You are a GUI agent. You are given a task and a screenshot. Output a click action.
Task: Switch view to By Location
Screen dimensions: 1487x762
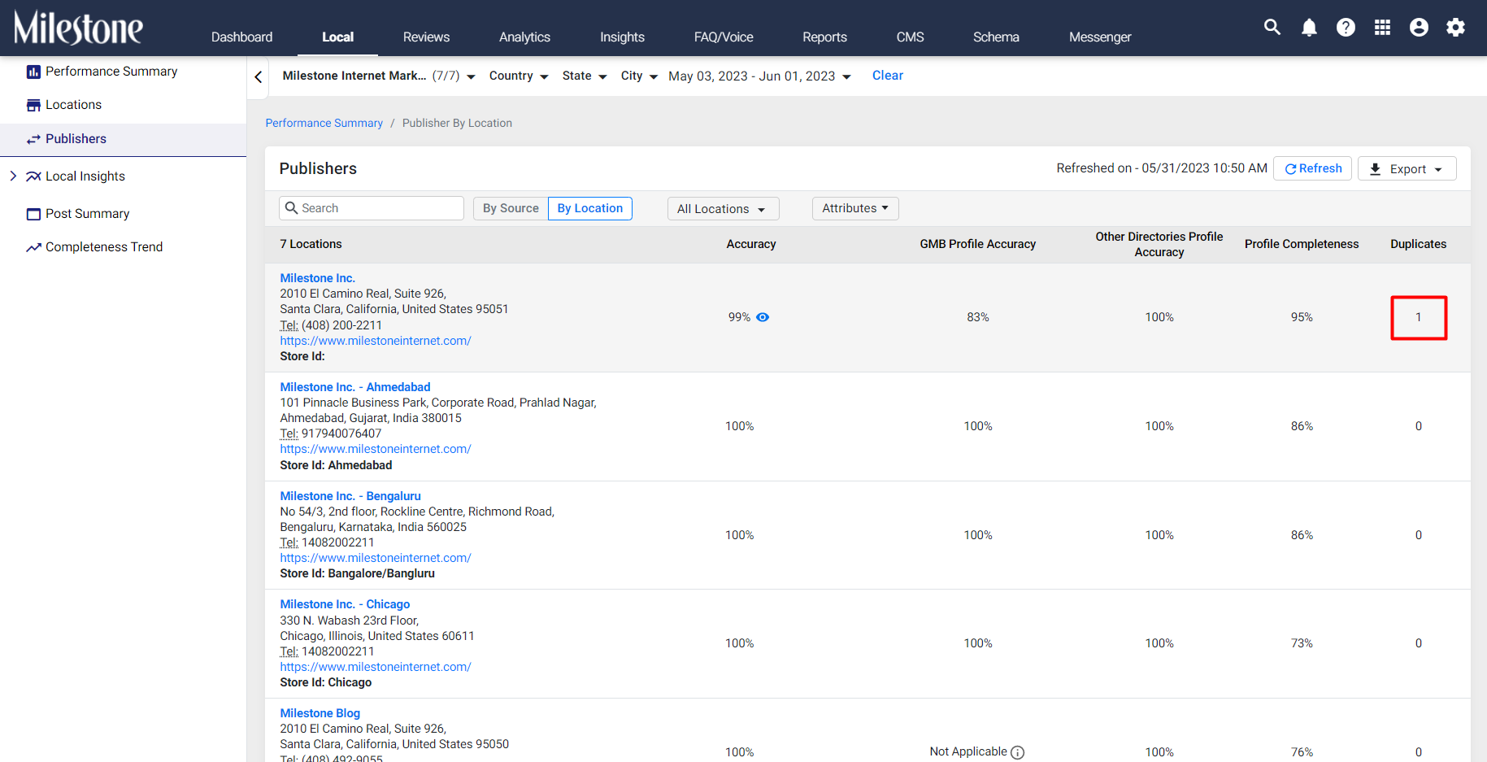tap(590, 208)
